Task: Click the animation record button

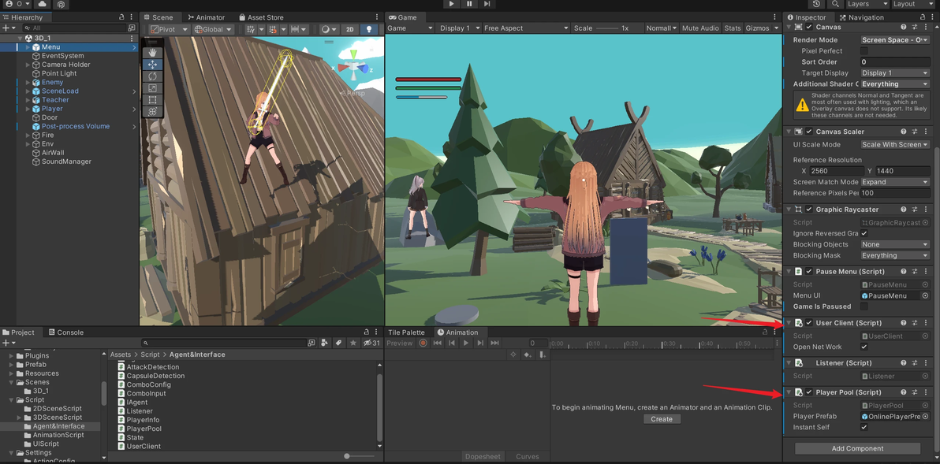Action: pyautogui.click(x=423, y=343)
